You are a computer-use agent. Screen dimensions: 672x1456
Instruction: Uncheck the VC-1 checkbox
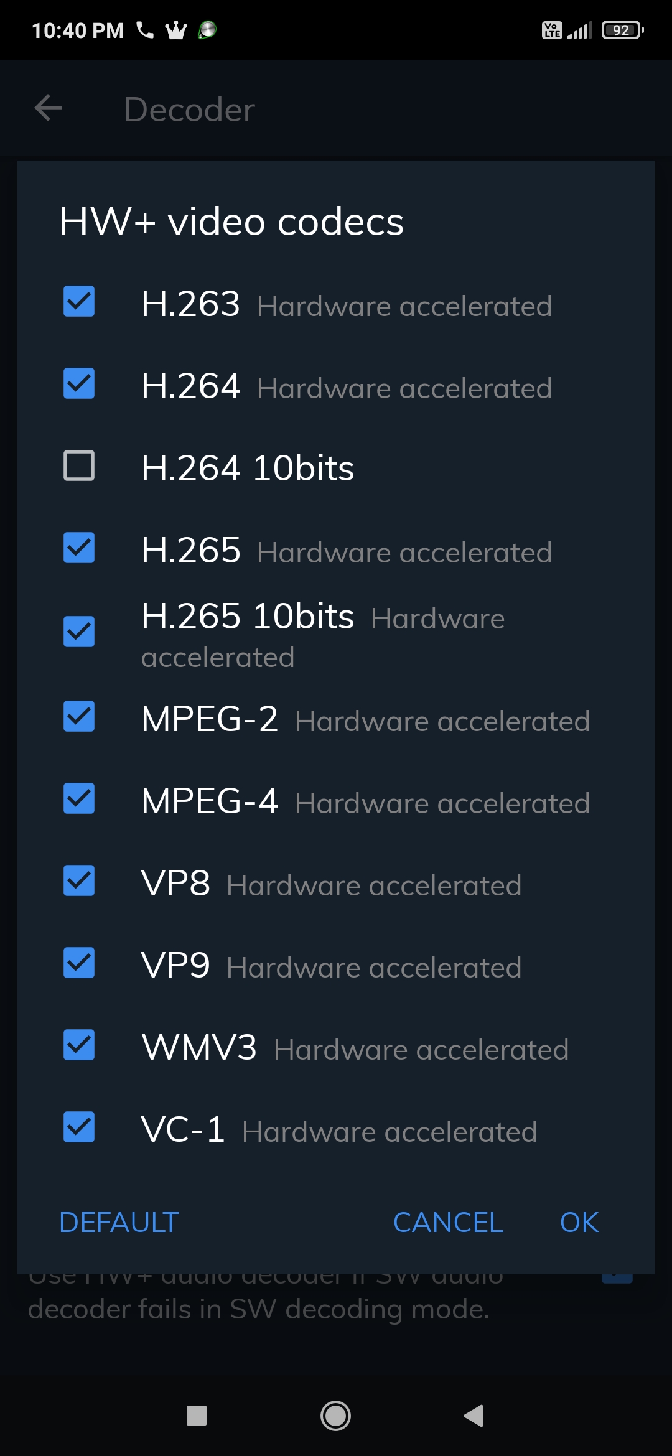click(79, 1127)
